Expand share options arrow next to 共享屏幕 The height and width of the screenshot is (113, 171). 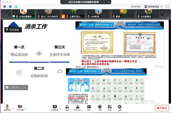coord(60,108)
